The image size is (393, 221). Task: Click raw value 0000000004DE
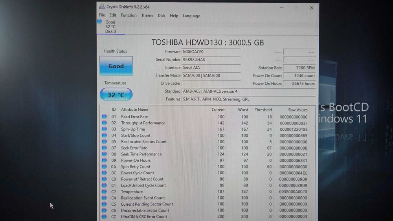tap(294, 173)
